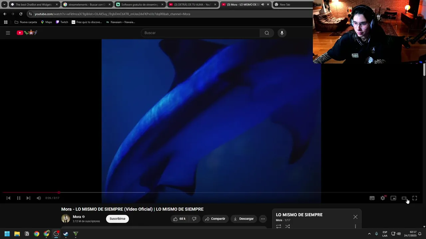Screen dimensions: 426x239
Task: Mute the video player volume
Action: pyautogui.click(x=39, y=198)
